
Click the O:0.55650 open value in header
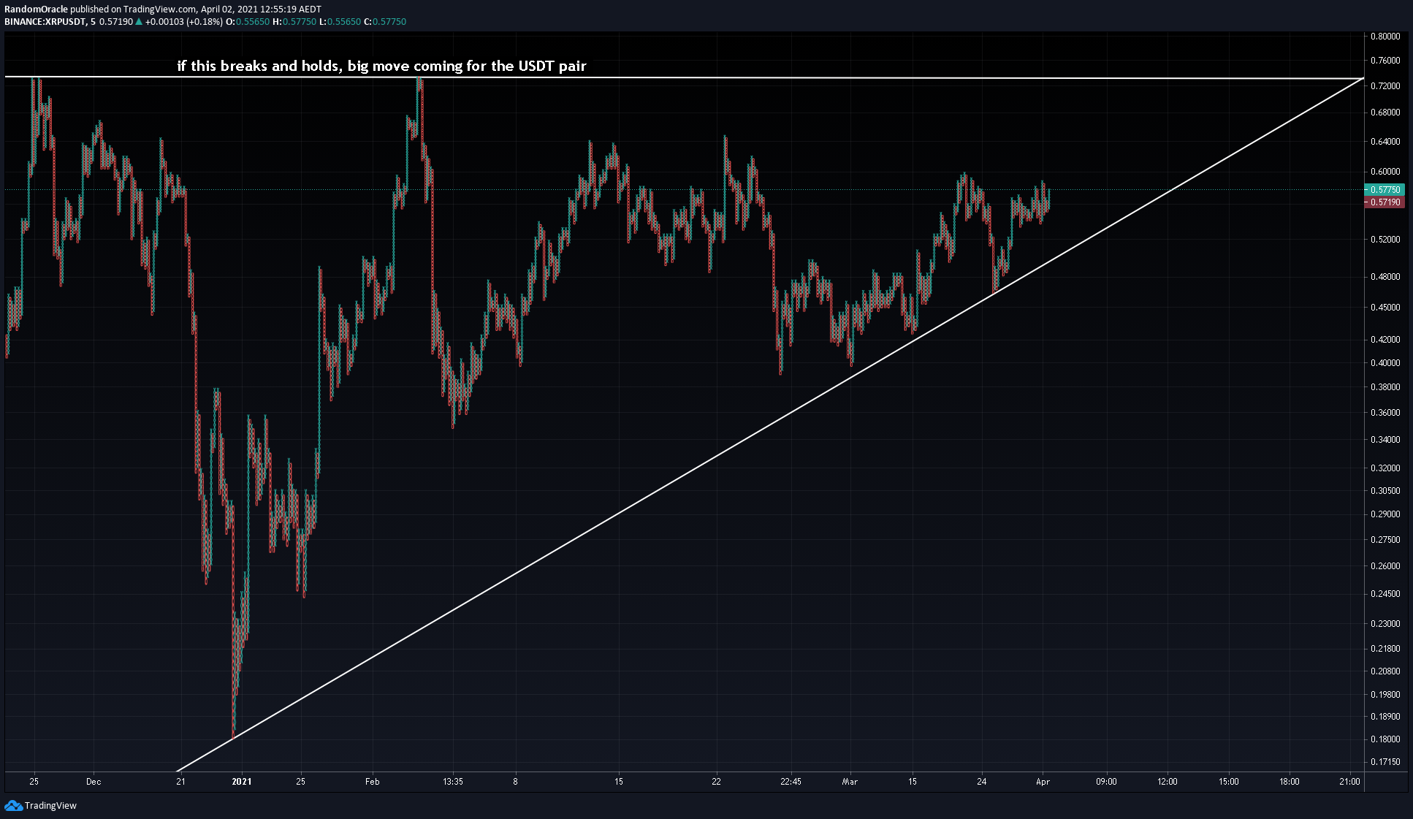(x=247, y=22)
